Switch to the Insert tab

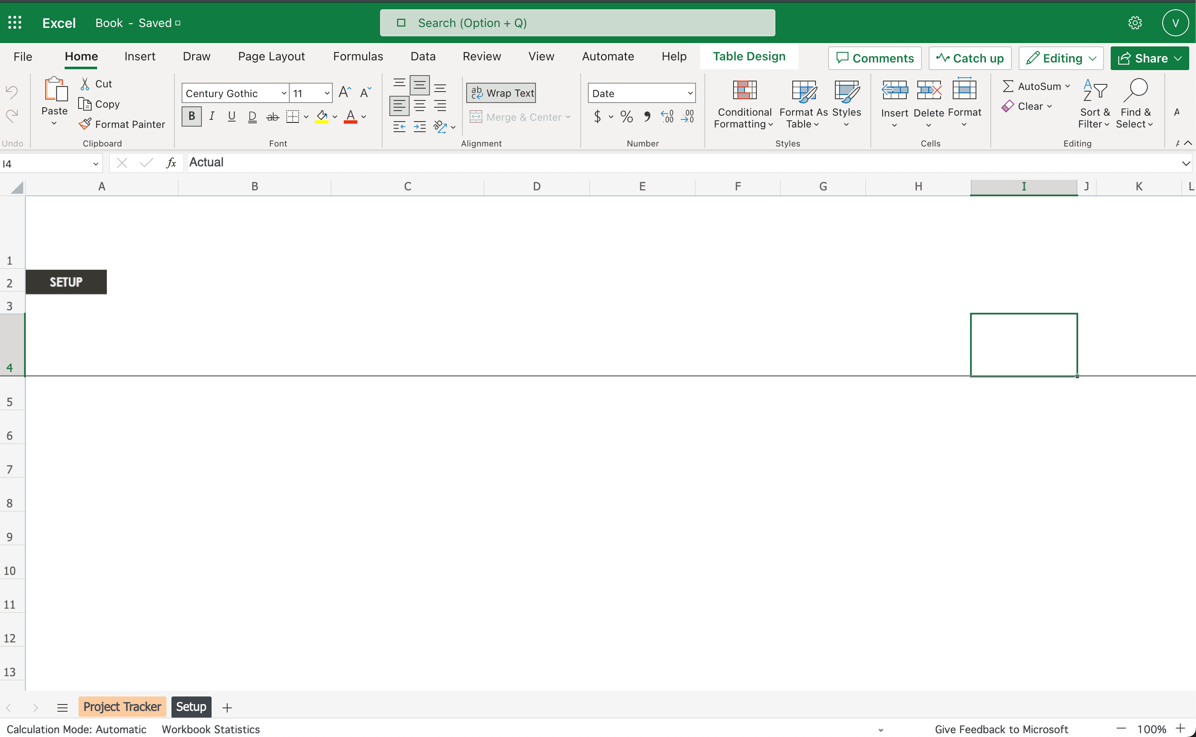pyautogui.click(x=140, y=57)
